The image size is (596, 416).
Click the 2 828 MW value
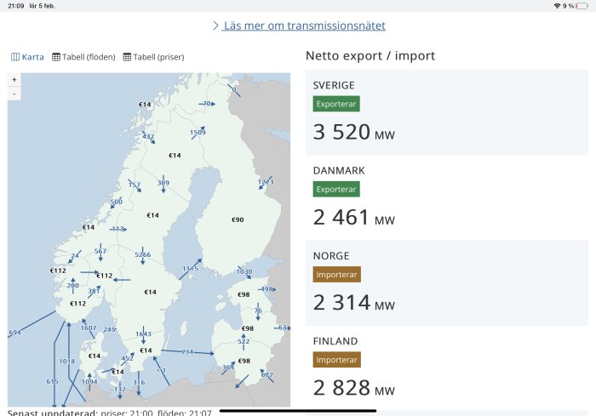pyautogui.click(x=354, y=388)
